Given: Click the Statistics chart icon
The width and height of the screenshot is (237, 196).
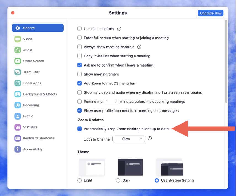Looking at the screenshot, I should point(17,127).
